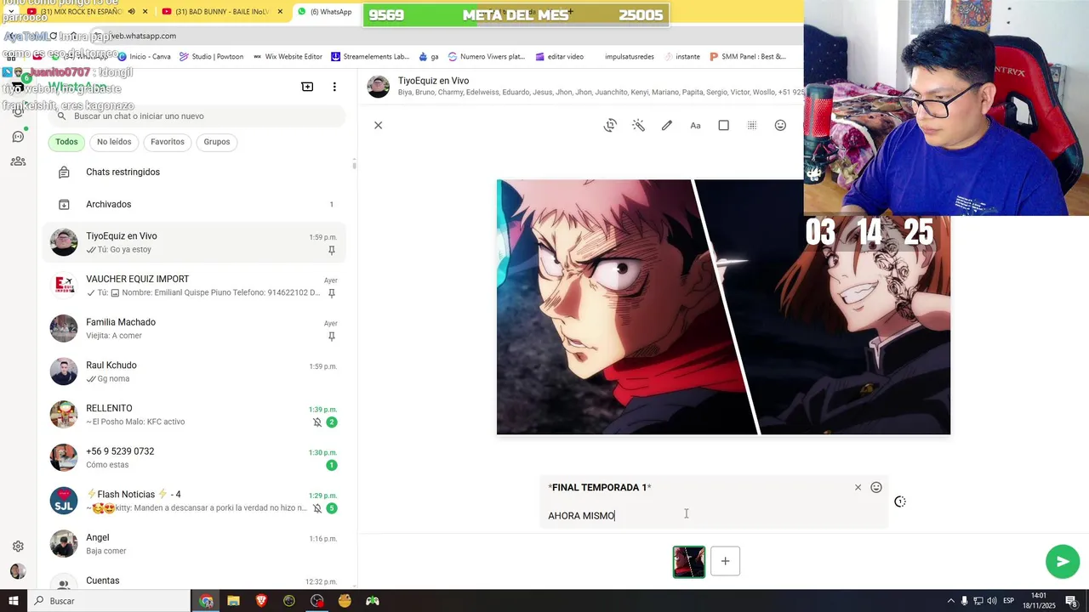Open the Angel chat
This screenshot has height=612, width=1089.
pyautogui.click(x=194, y=544)
